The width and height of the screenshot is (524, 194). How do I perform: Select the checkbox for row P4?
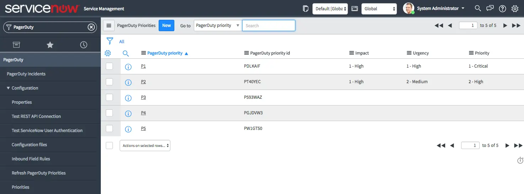click(109, 113)
